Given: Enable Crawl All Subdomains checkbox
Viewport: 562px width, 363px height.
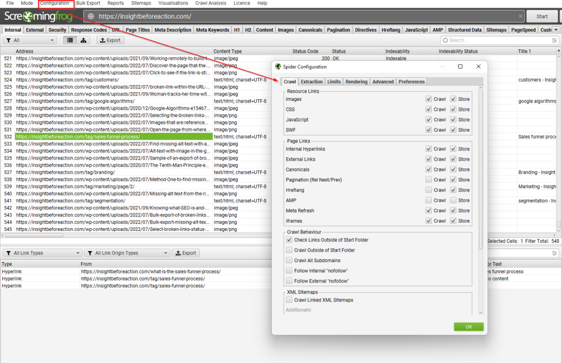Looking at the screenshot, I should [x=289, y=260].
